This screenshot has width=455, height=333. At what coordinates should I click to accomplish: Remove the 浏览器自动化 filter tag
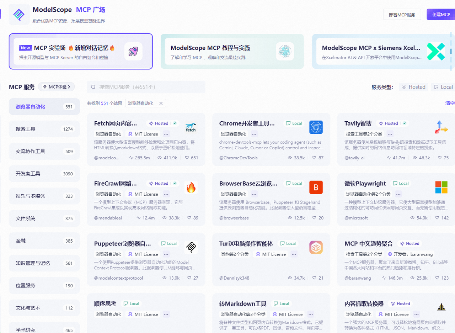tap(161, 104)
